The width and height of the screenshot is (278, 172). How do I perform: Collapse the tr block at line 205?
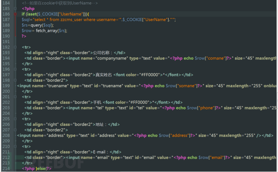15,119
